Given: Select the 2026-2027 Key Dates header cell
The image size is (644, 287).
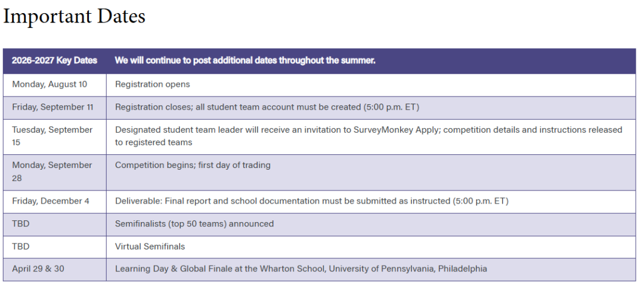Looking at the screenshot, I should [x=55, y=61].
